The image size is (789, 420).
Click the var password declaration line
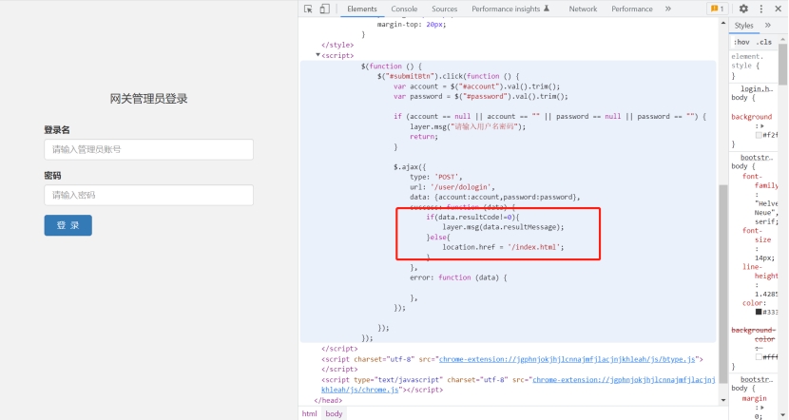pos(481,96)
